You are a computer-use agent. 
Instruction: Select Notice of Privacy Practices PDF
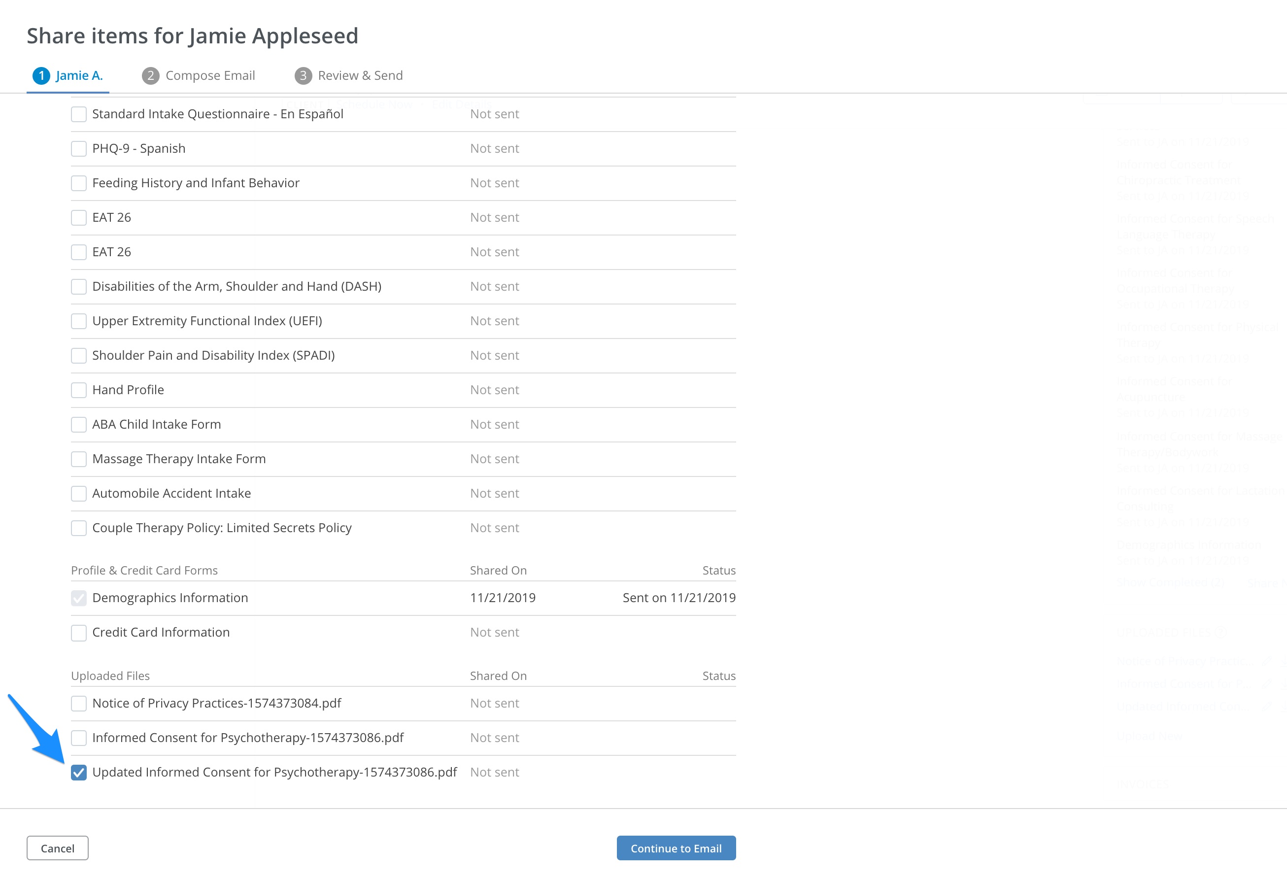pos(79,703)
